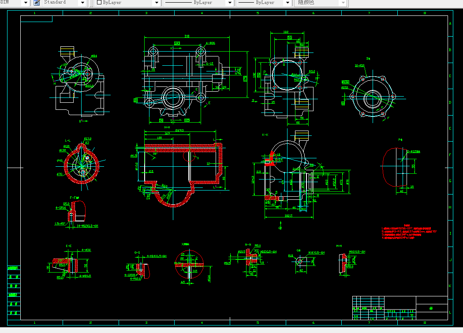Click the table style icon beside Standard
Viewport: 463px width, 333px height.
37,3
